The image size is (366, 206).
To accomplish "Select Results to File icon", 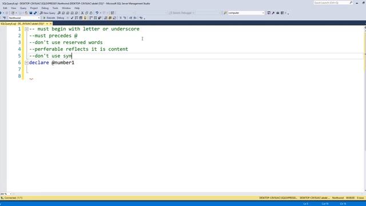I will [114, 18].
